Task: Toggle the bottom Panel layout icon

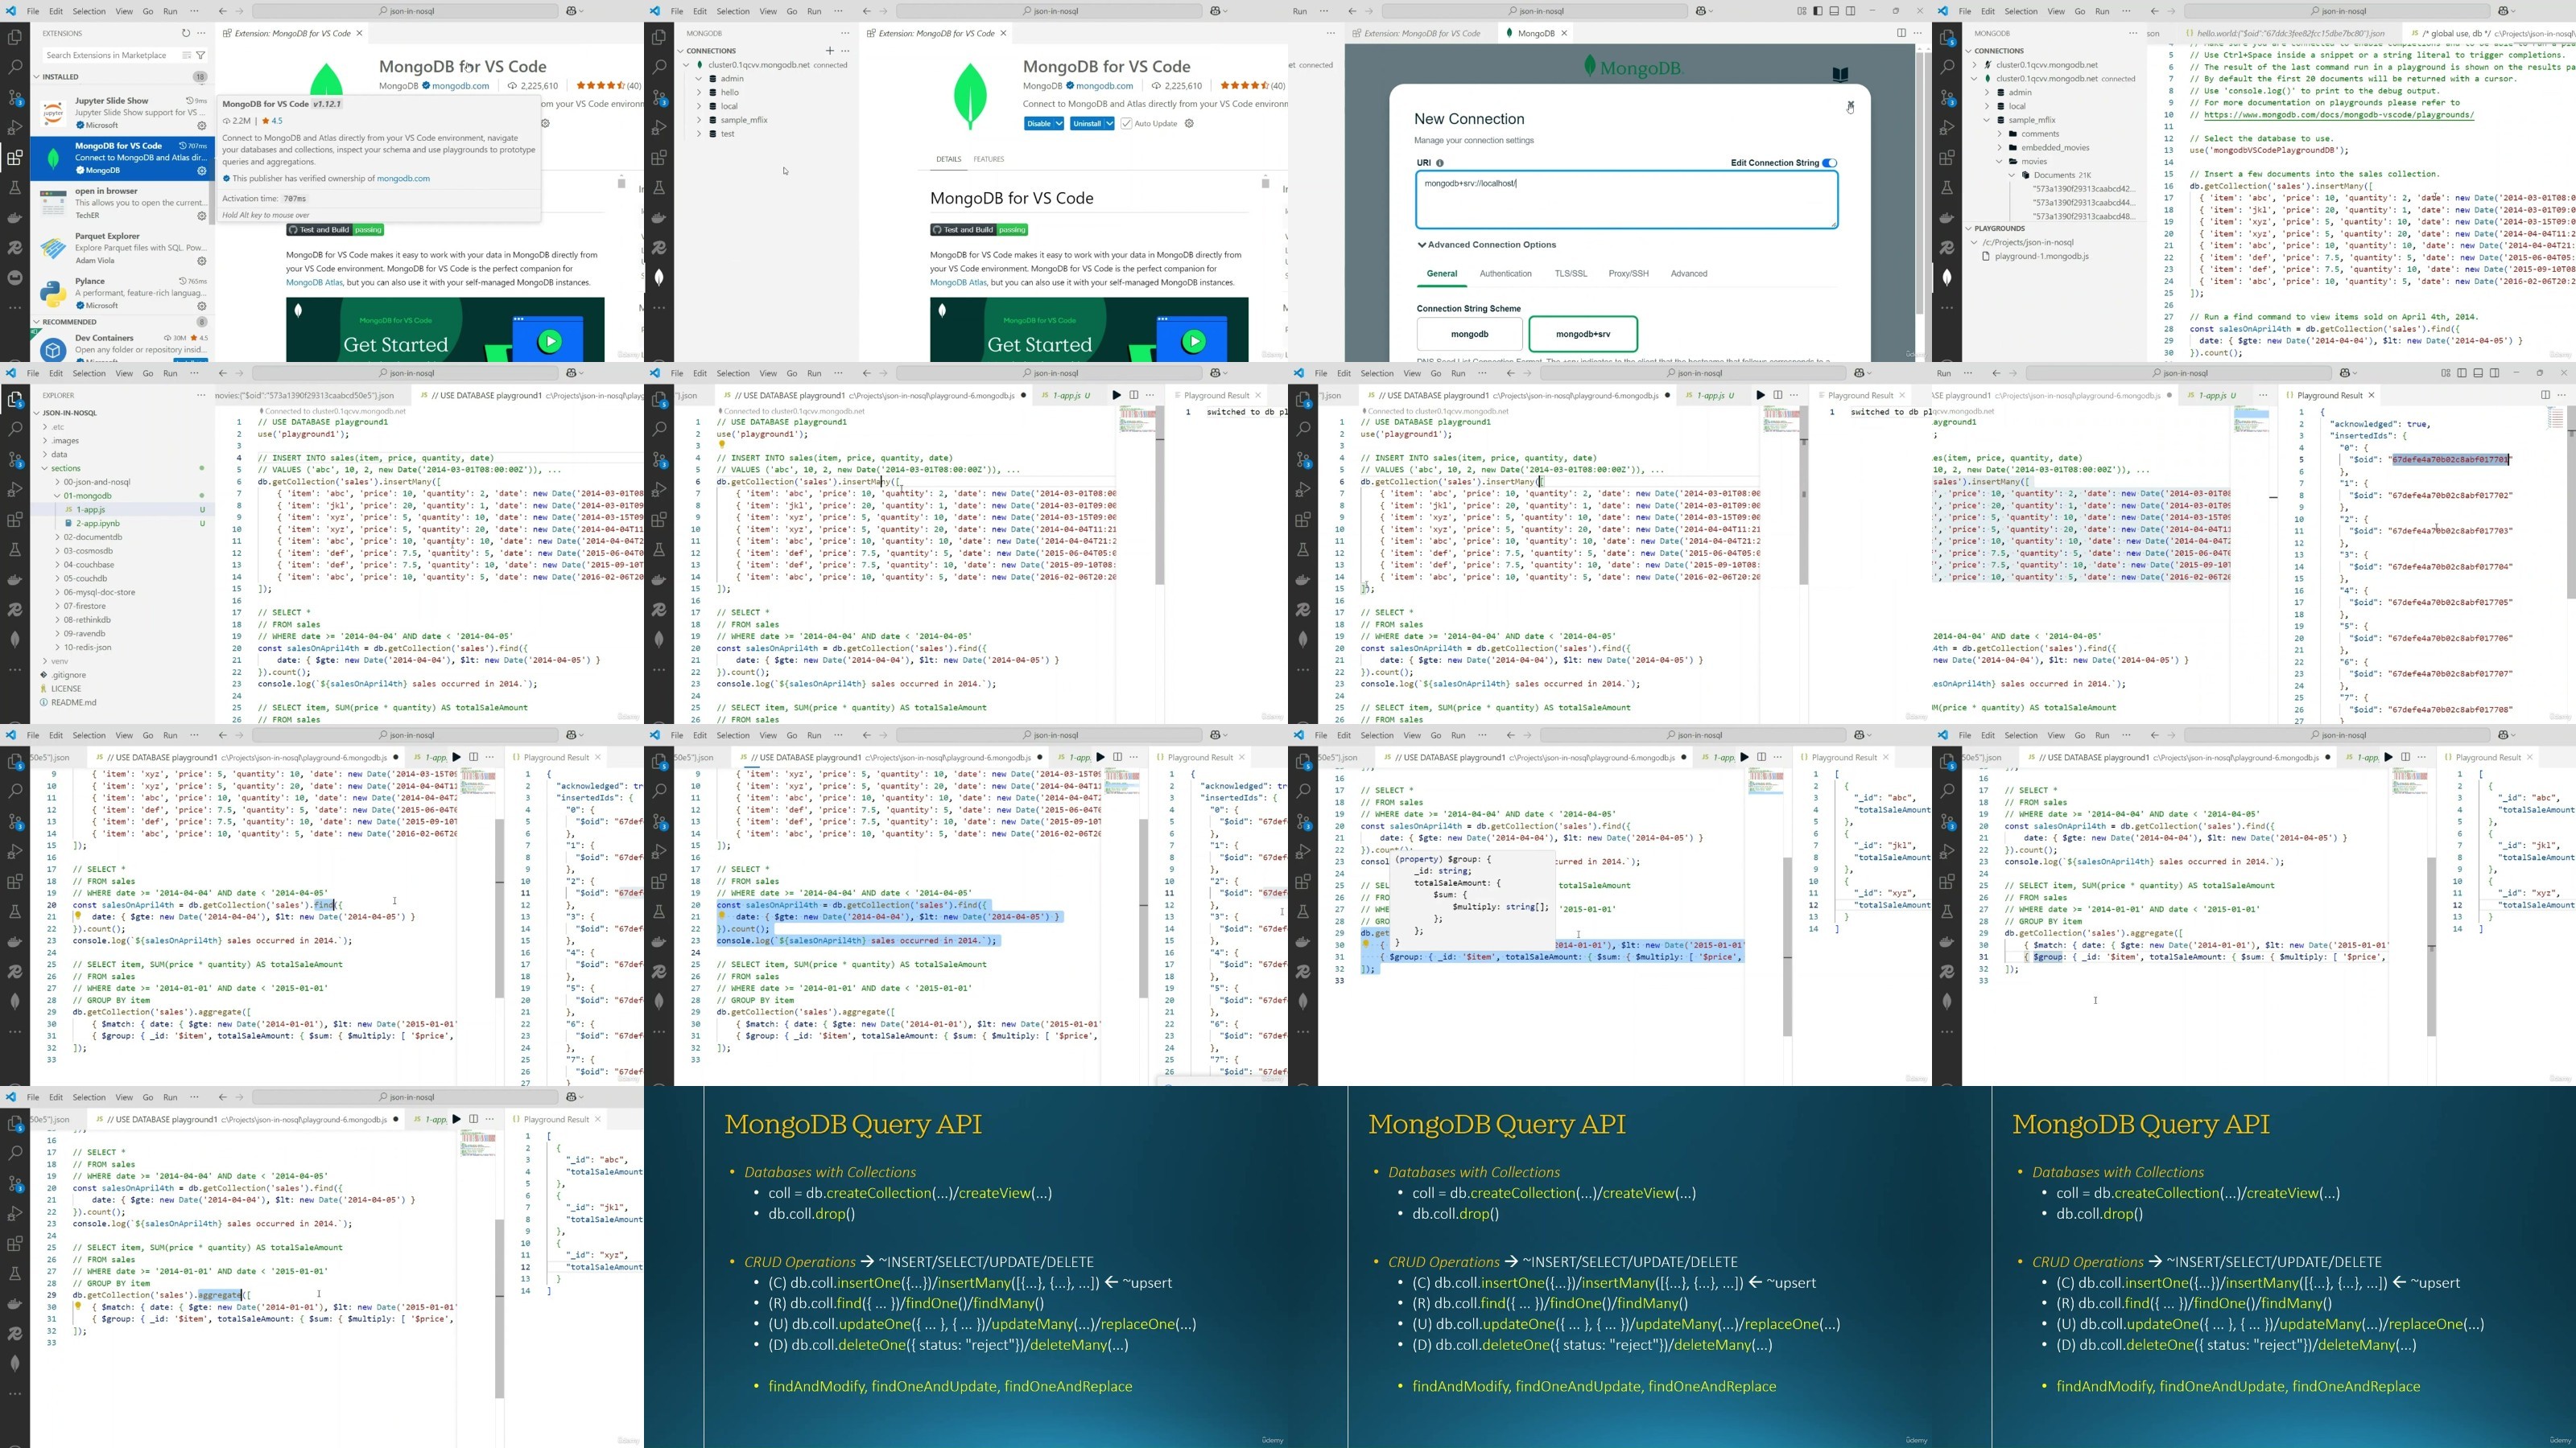Action: 1834,11
